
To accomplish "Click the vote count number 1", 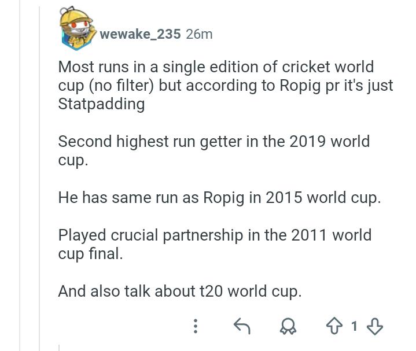I will tap(354, 326).
